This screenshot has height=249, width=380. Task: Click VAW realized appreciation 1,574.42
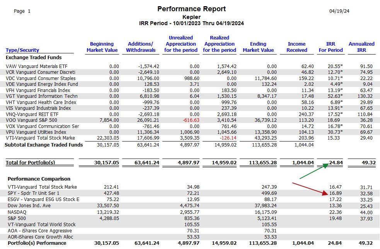(227, 66)
